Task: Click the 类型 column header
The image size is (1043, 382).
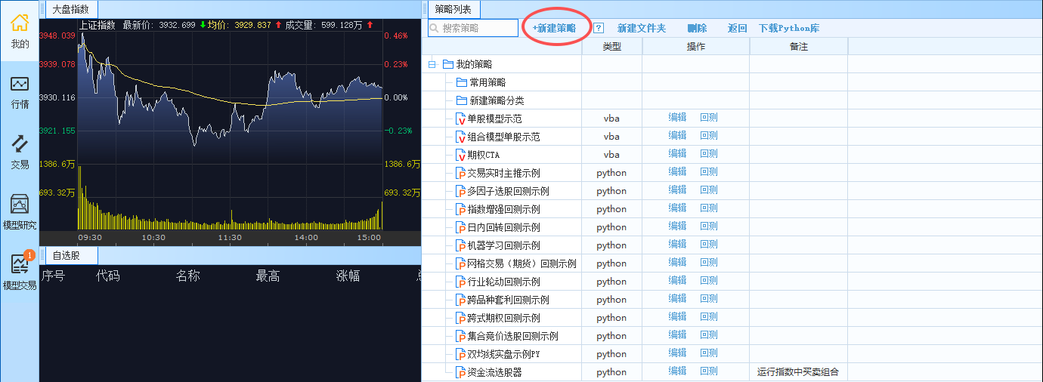Action: click(612, 46)
